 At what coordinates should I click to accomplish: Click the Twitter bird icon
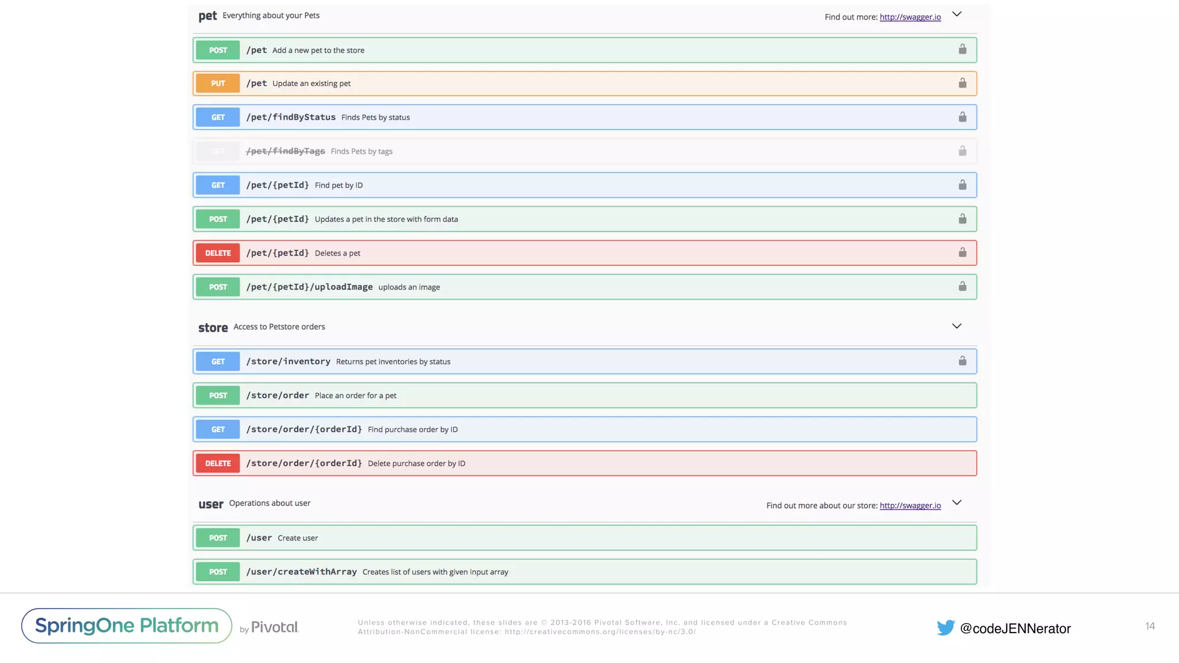click(945, 627)
